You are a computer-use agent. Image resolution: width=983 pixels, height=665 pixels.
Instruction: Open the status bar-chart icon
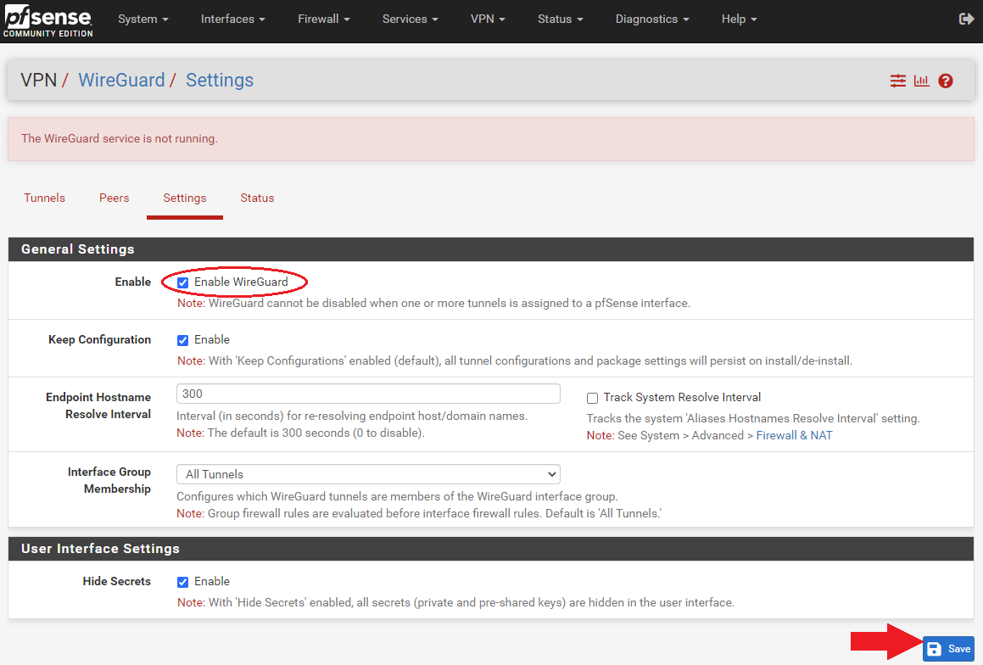coord(922,81)
